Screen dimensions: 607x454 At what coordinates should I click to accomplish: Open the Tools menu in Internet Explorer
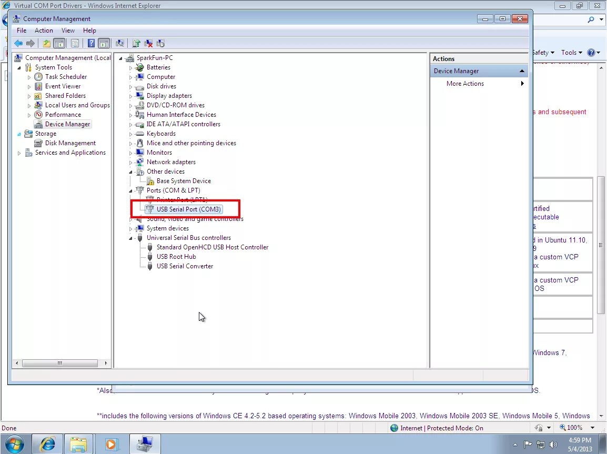tap(571, 53)
